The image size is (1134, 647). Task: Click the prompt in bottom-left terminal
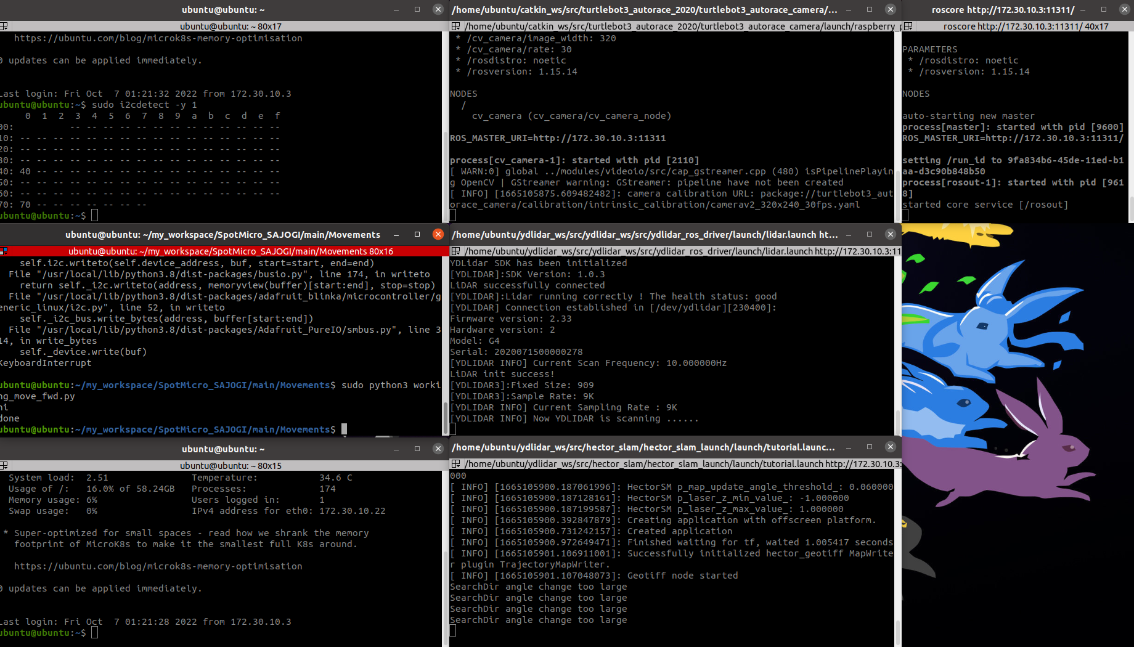point(43,633)
